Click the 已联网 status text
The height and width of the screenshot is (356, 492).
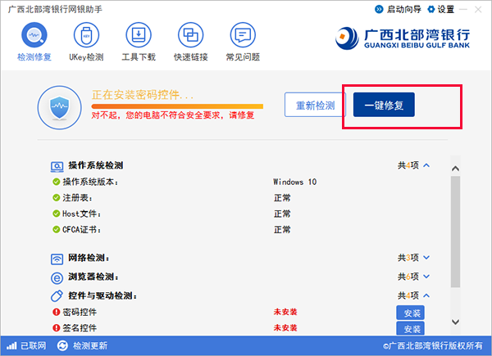click(x=34, y=345)
